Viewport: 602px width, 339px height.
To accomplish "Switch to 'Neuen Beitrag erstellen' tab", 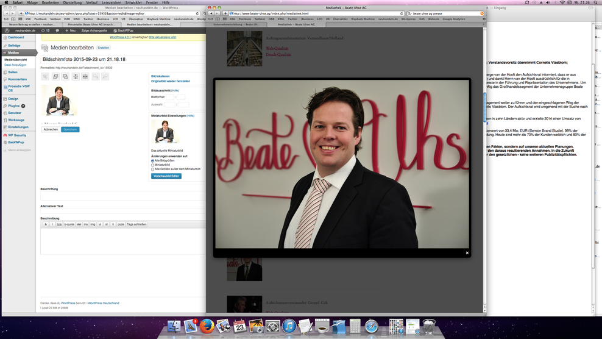I will click(32, 24).
